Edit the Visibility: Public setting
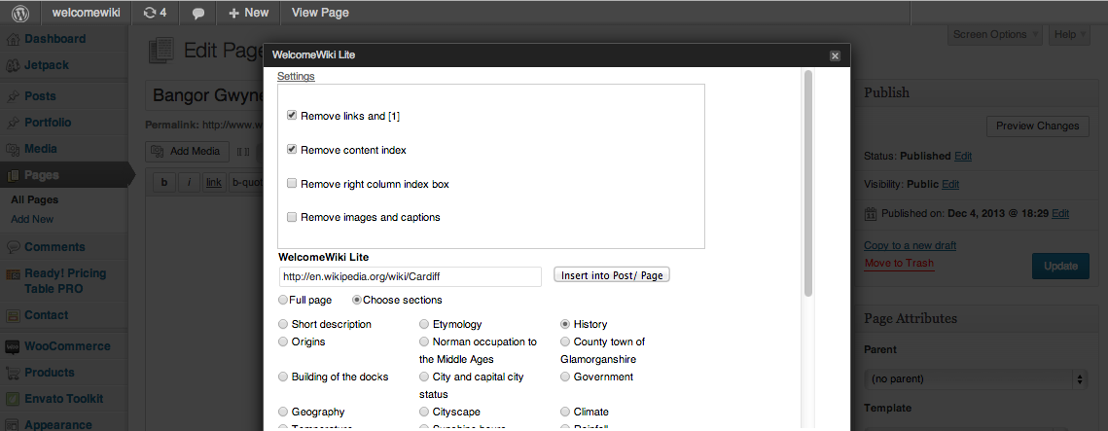Screen dimensions: 1108x431 950,185
